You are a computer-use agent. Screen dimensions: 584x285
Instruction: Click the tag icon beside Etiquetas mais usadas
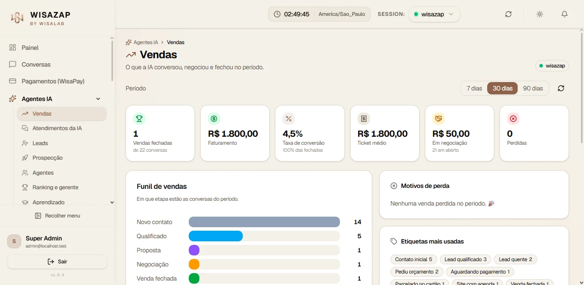tap(394, 241)
